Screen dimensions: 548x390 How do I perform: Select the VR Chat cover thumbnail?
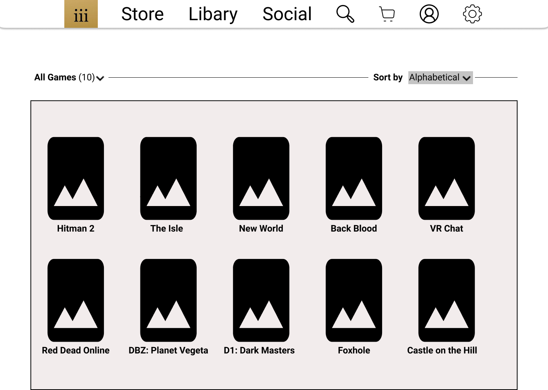point(446,178)
